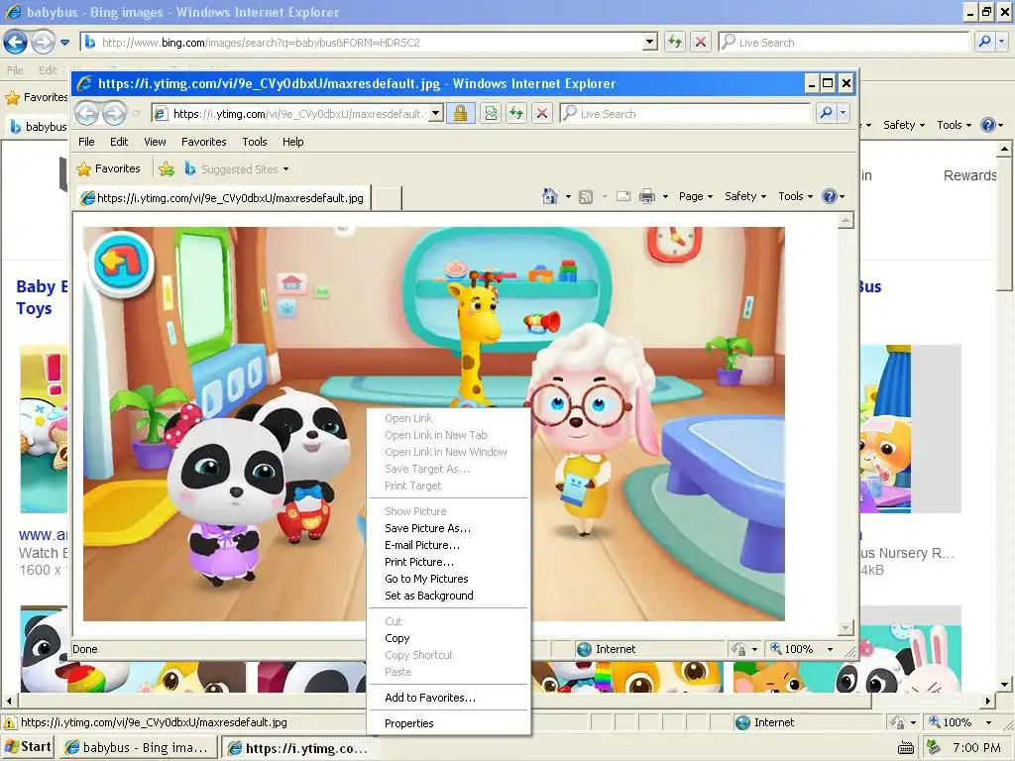Open Home page icon in command bar
The height and width of the screenshot is (761, 1015).
(549, 196)
